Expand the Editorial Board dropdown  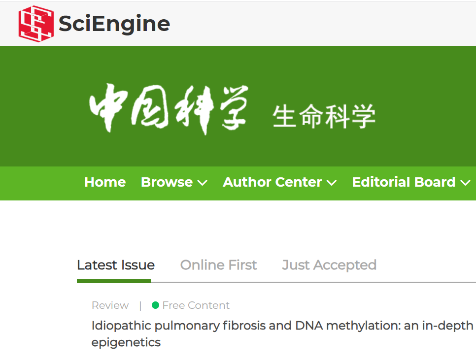411,182
